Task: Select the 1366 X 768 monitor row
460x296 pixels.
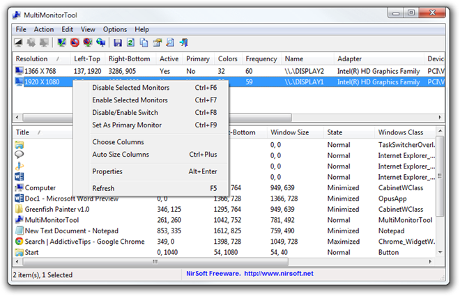Action: [229, 71]
